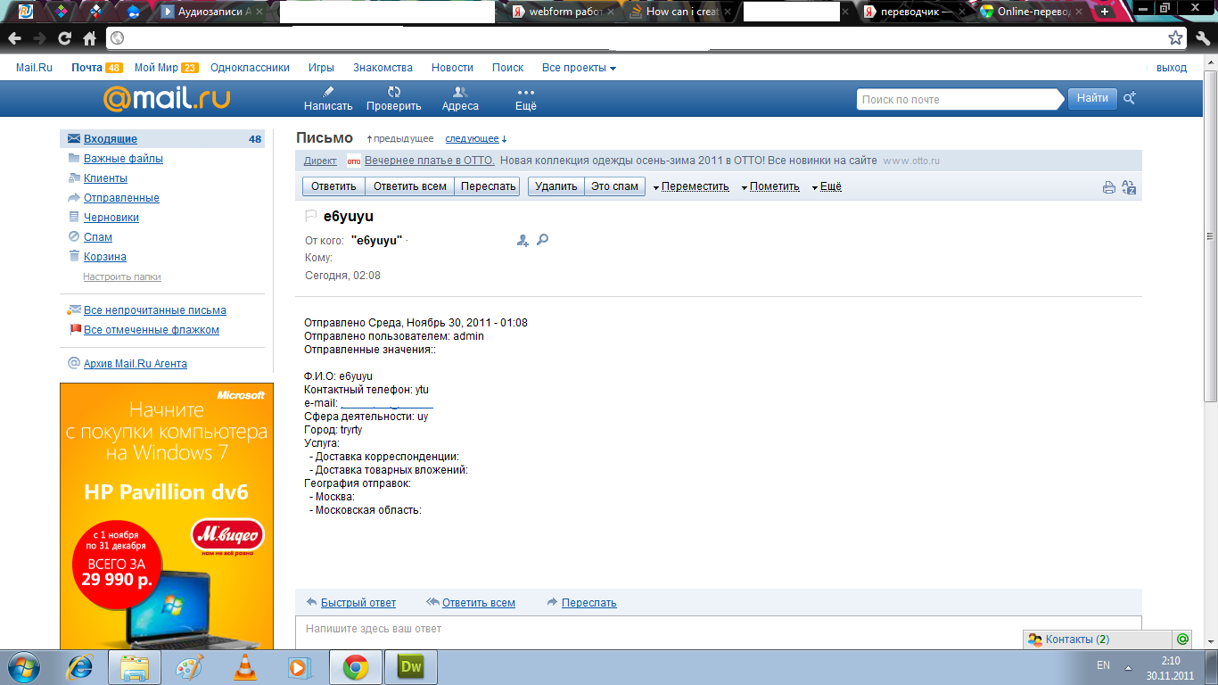Image resolution: width=1218 pixels, height=685 pixels.
Task: Click the print letter icon
Action: pos(1109,187)
